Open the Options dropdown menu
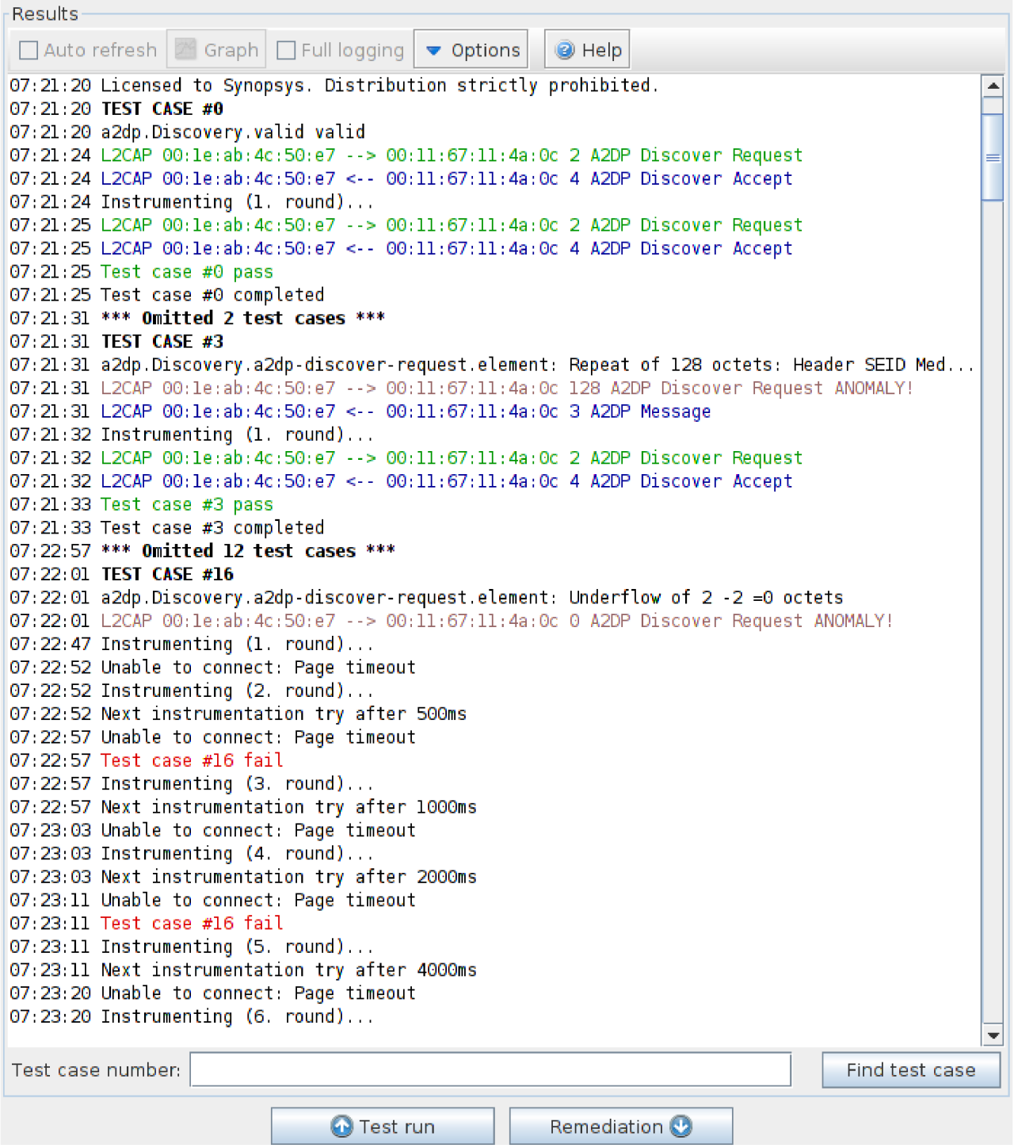 (x=471, y=50)
